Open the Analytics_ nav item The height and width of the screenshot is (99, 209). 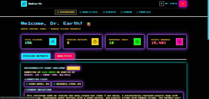(89, 12)
